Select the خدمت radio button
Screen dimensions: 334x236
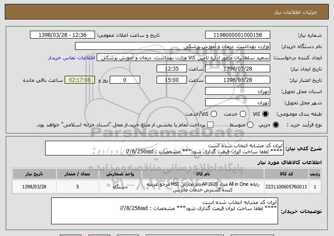tap(243, 114)
